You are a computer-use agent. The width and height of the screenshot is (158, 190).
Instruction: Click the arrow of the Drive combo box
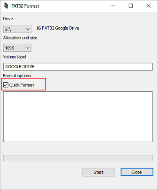click(x=28, y=29)
